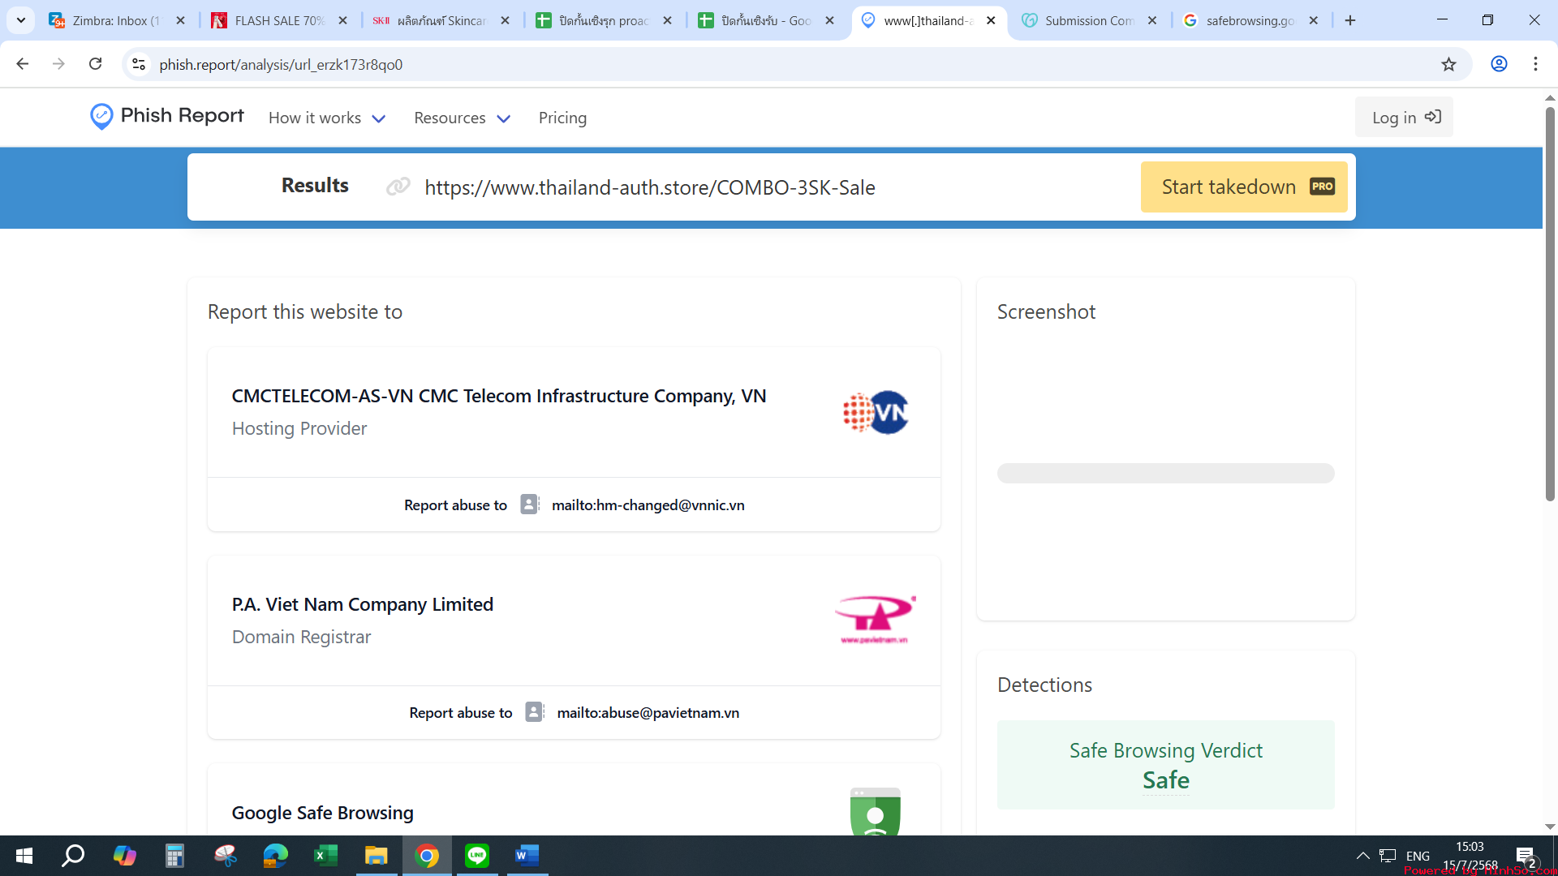This screenshot has height=876, width=1558.
Task: Click the page vertical scrollbar
Action: pyautogui.click(x=1550, y=304)
